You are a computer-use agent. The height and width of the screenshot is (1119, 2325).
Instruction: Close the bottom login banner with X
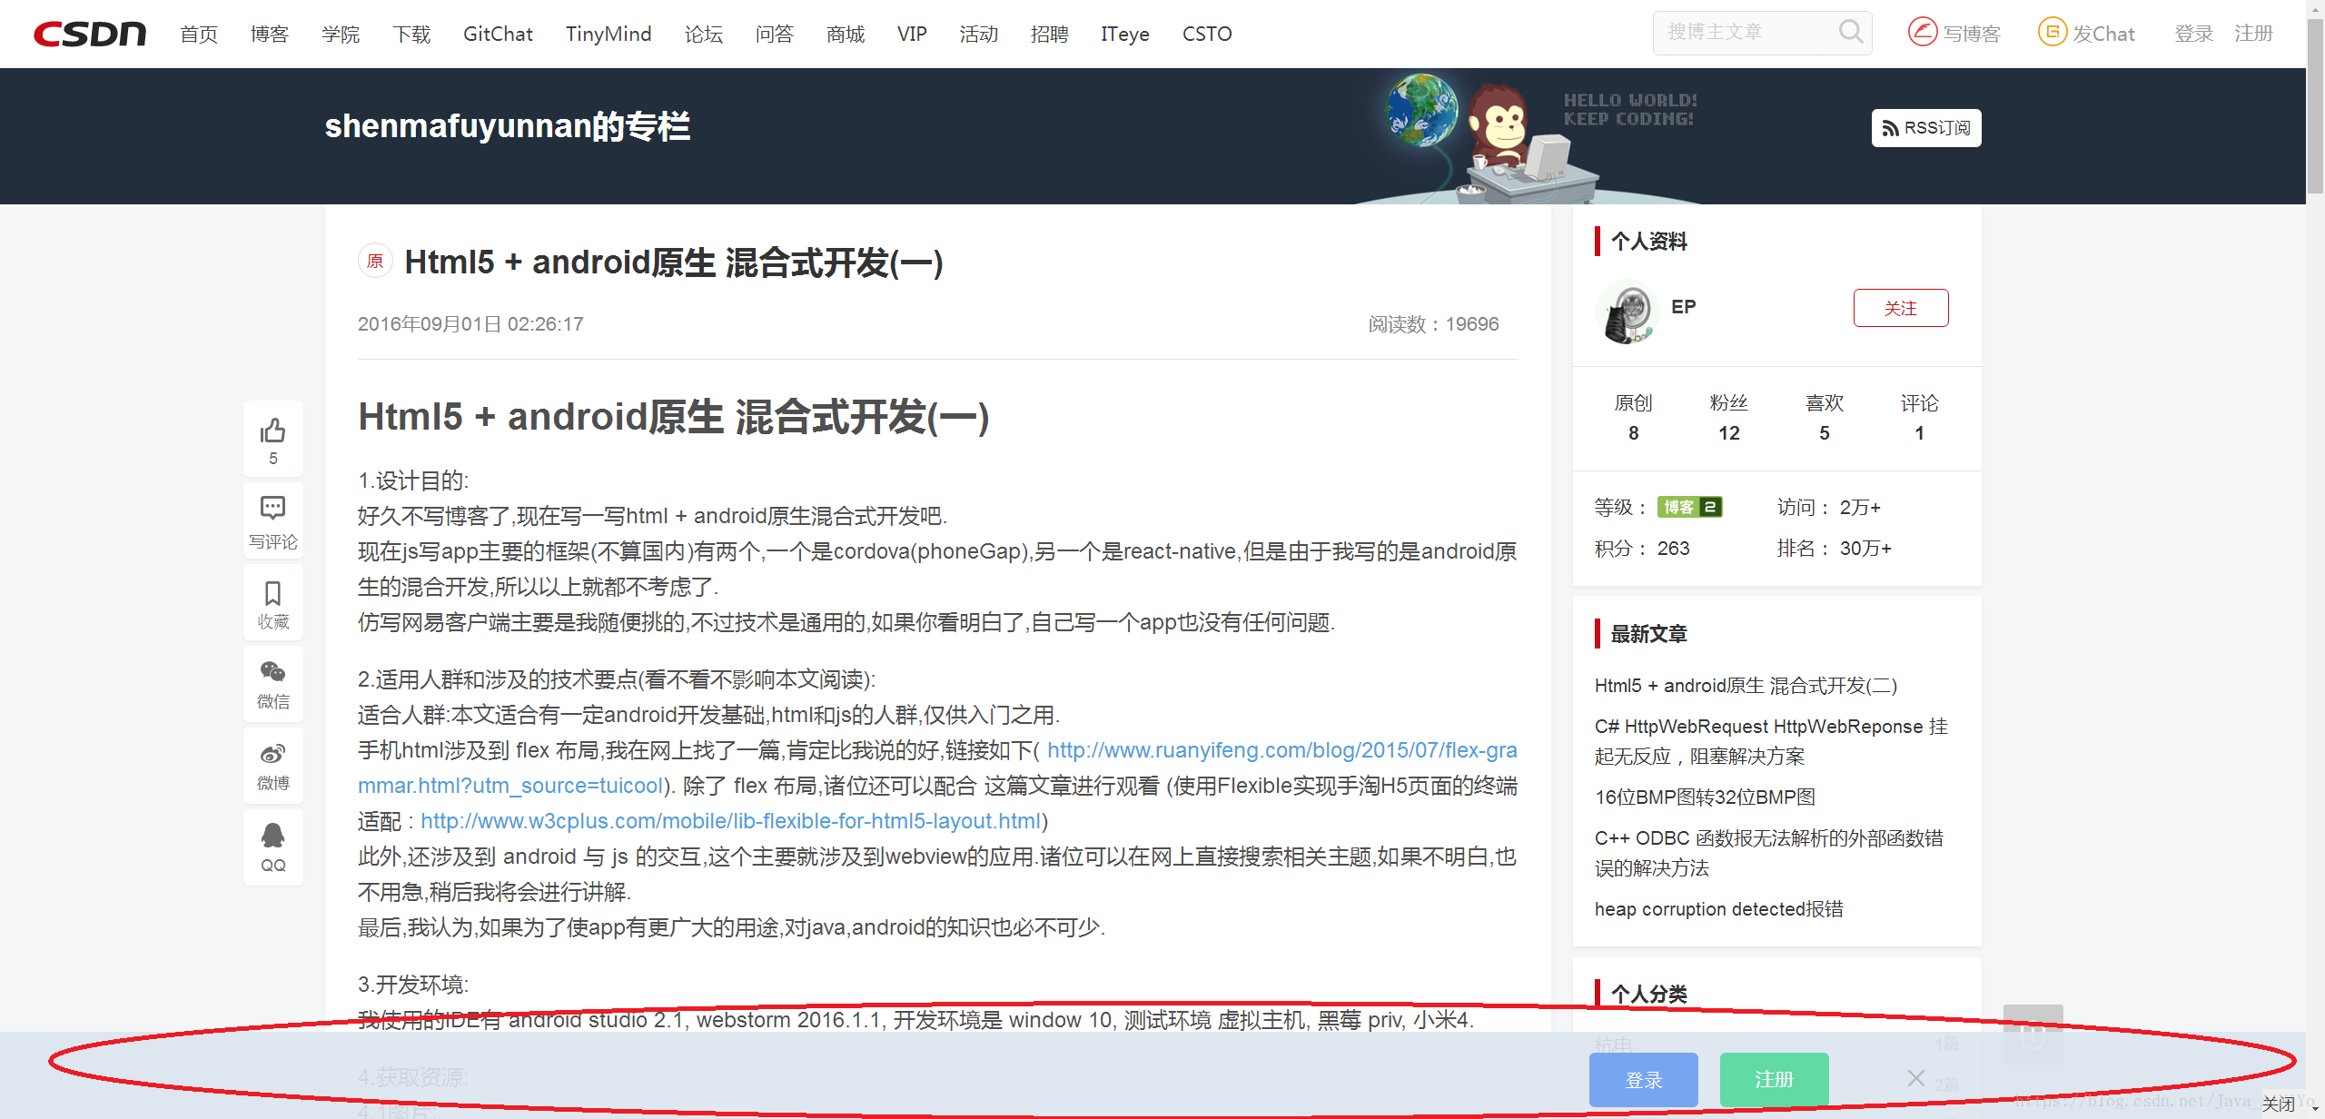(x=1916, y=1077)
